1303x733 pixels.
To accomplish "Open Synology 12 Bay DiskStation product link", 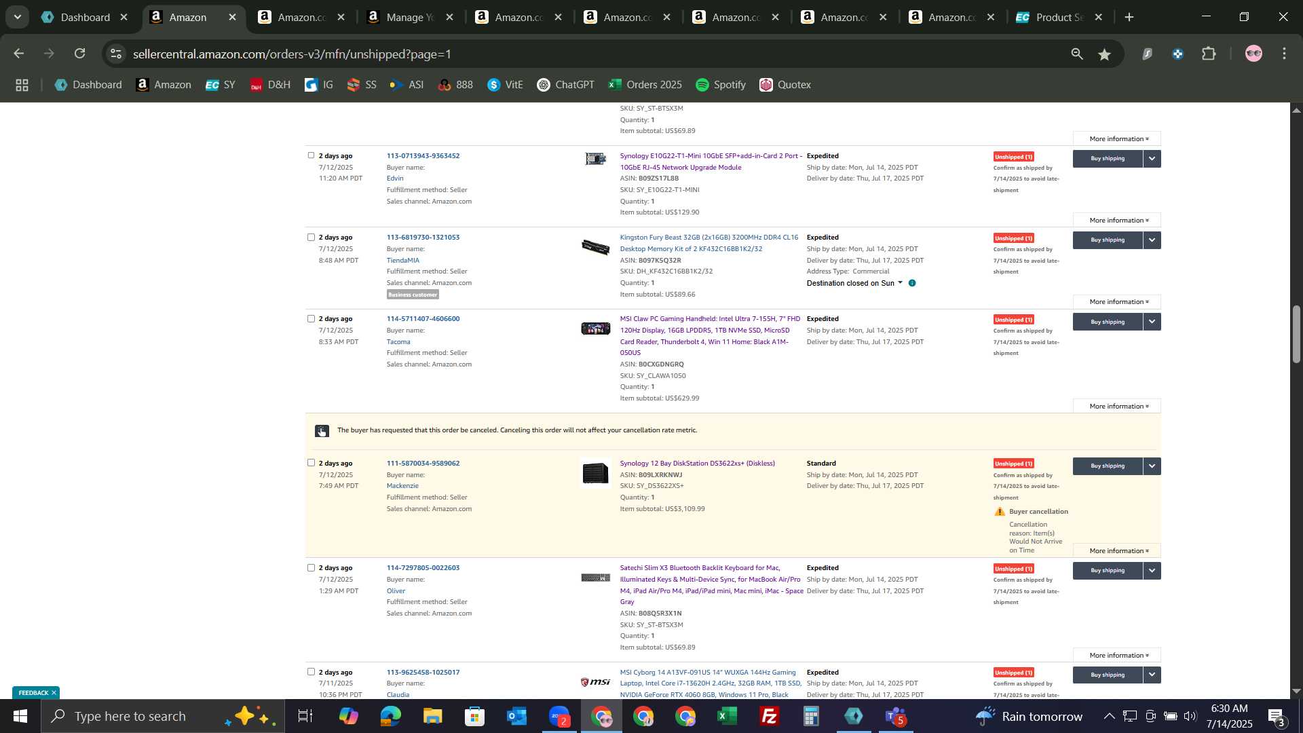I will (697, 464).
